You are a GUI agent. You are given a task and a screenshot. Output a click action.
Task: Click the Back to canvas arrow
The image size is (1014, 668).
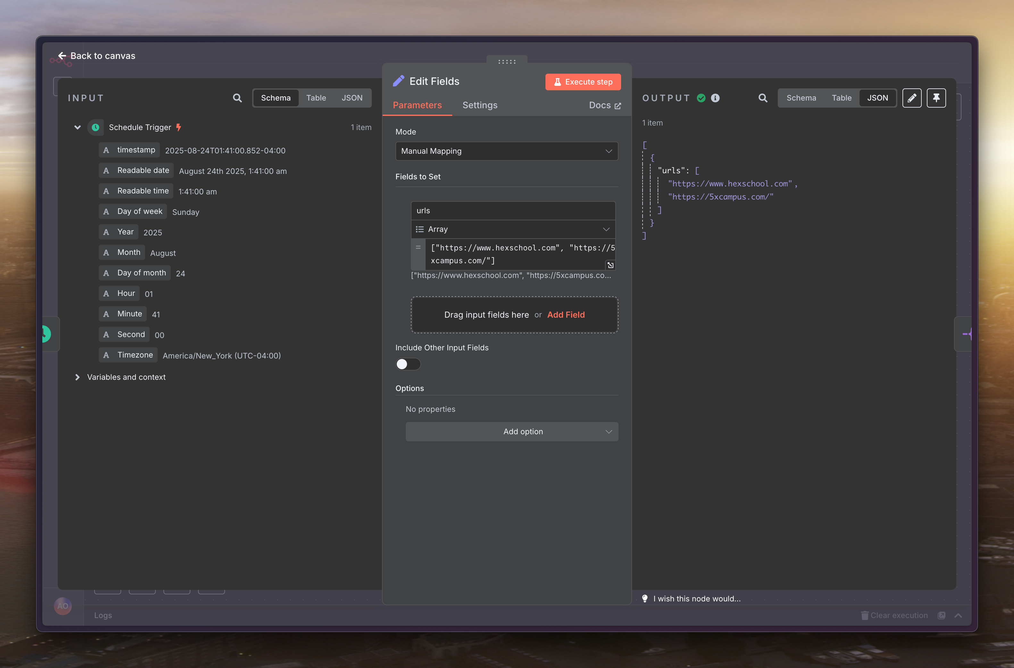point(62,56)
